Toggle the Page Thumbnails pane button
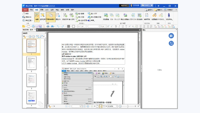200x113 pixels. (51, 17)
